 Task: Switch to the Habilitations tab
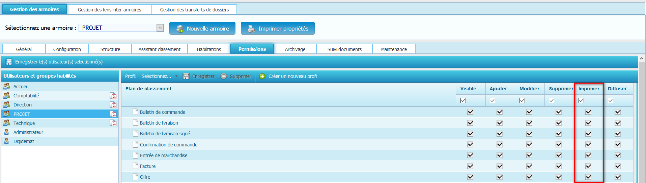(209, 49)
